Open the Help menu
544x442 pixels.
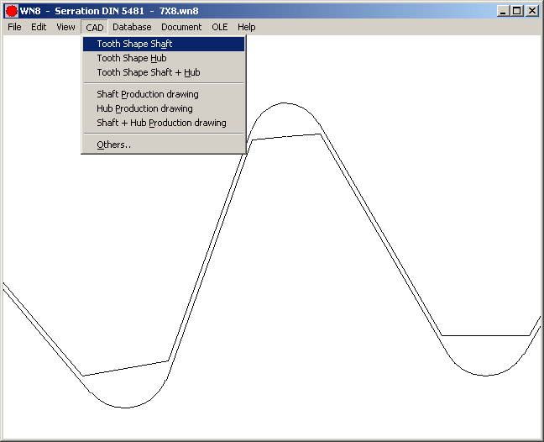tap(246, 27)
